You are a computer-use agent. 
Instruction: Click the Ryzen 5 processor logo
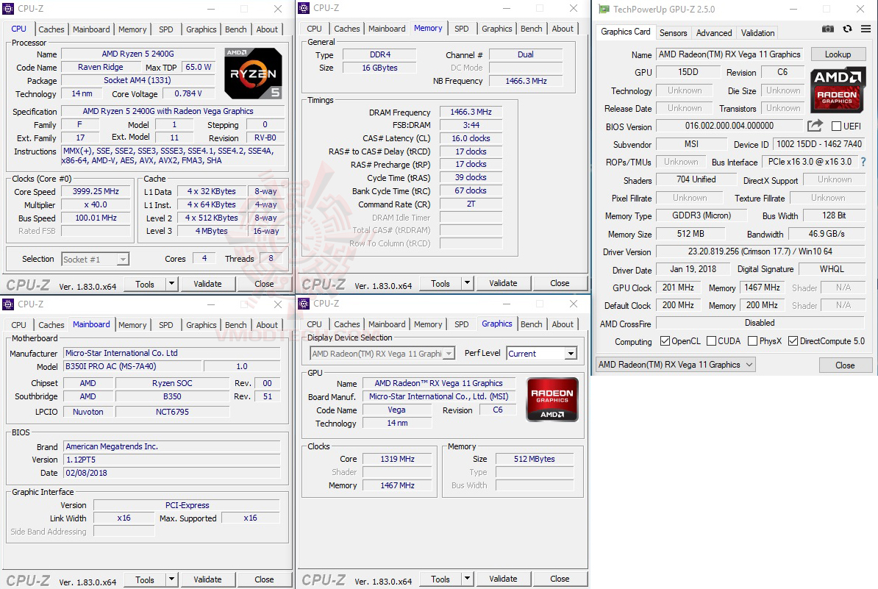[253, 74]
